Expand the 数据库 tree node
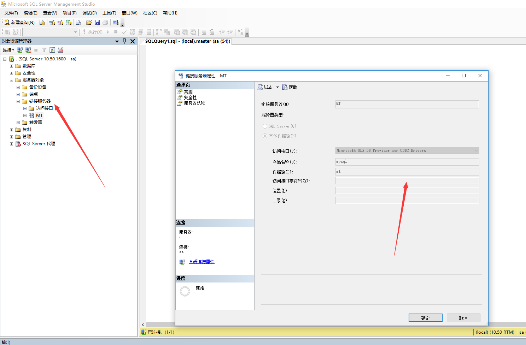Viewport: 526px width, 345px height. (x=11, y=66)
